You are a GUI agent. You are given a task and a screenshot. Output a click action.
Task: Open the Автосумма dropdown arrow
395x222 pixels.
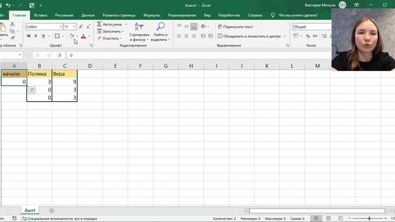126,24
